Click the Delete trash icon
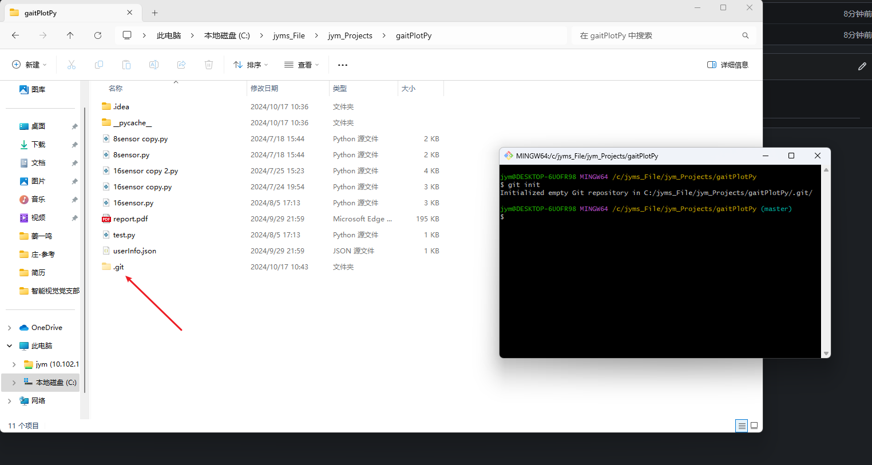872x465 pixels. point(209,65)
